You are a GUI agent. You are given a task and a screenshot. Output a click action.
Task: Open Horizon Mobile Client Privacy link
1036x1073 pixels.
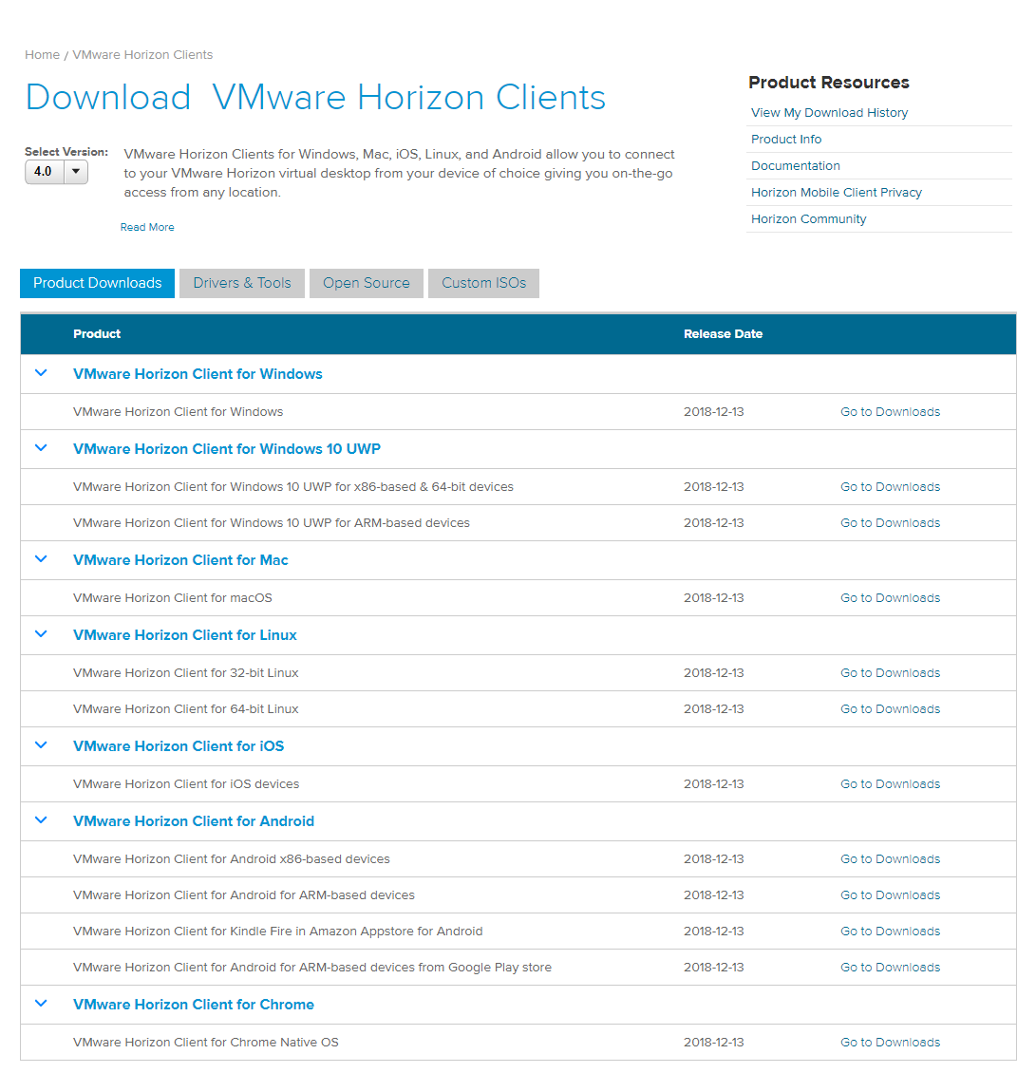(837, 193)
